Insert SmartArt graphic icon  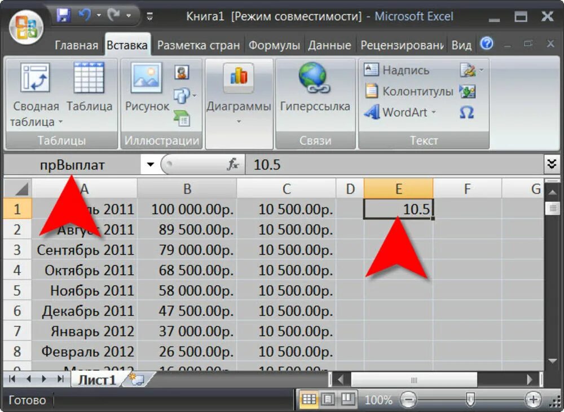[182, 118]
